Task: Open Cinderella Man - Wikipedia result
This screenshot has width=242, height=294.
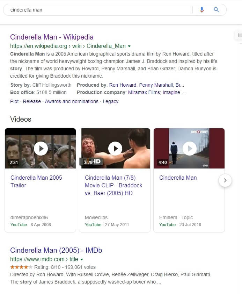Action: pos(52,37)
